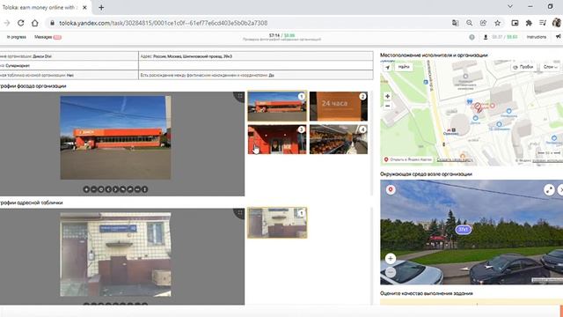Zoom out on the Yandex map
Image resolution: width=563 pixels, height=317 pixels.
[x=387, y=106]
